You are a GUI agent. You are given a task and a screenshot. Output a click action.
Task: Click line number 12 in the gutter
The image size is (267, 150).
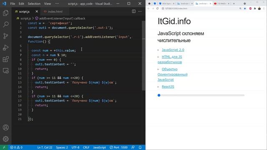20,78
